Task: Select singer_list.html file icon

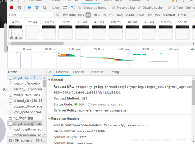Action: point(10,78)
